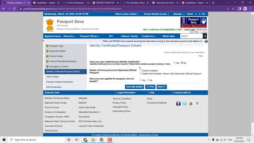Open the YouTube social icon
The height and width of the screenshot is (143, 254).
pyautogui.click(x=191, y=103)
